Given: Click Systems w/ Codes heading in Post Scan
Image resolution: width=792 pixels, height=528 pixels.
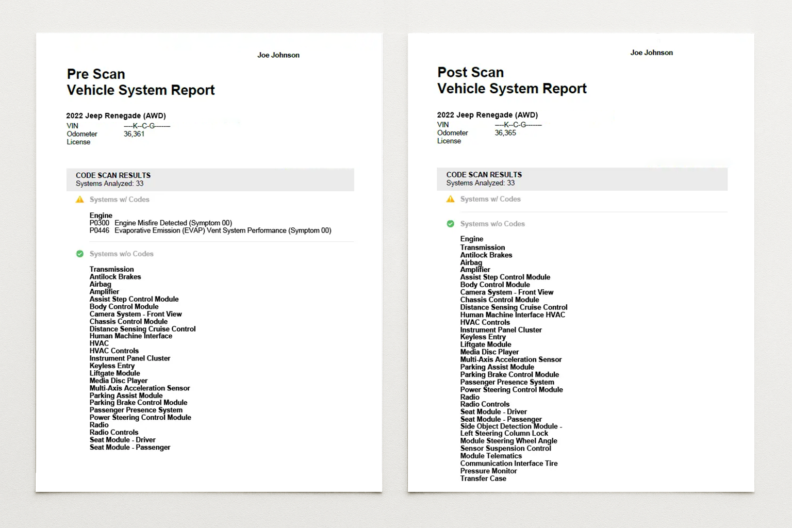Looking at the screenshot, I should click(490, 199).
